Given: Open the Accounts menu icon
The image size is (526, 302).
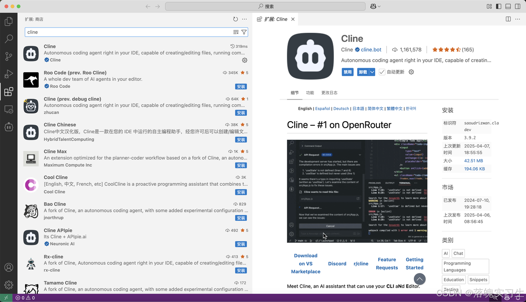Looking at the screenshot, I should pos(9,267).
